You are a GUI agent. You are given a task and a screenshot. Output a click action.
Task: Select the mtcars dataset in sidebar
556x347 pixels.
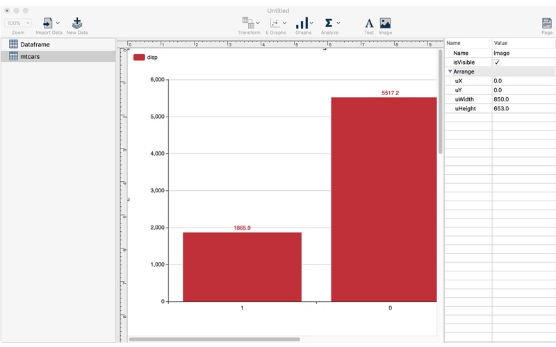coord(58,56)
